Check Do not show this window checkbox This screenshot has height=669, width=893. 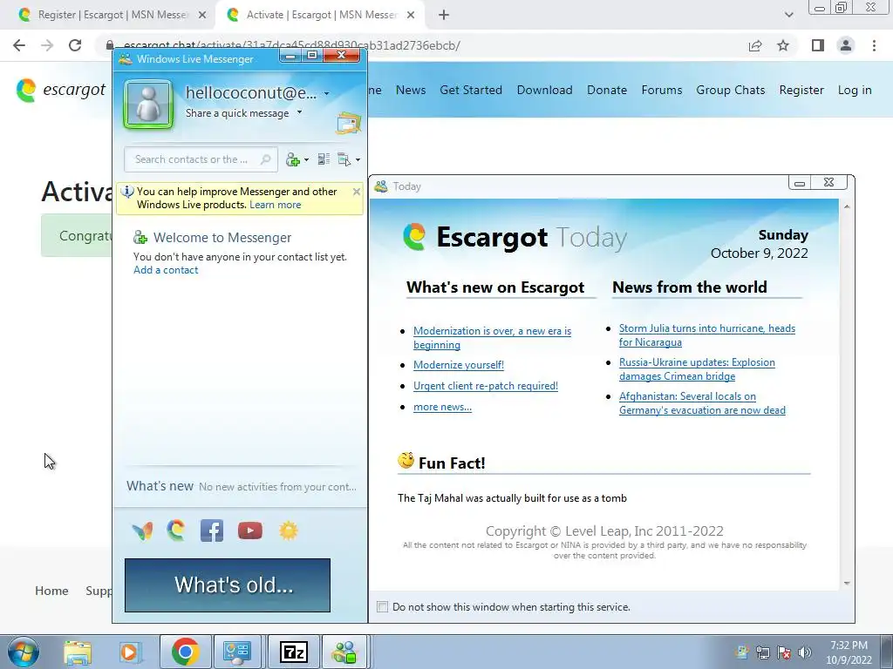point(383,607)
